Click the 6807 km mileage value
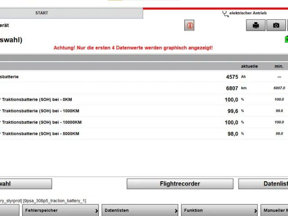This screenshot has height=216, width=288. click(232, 88)
